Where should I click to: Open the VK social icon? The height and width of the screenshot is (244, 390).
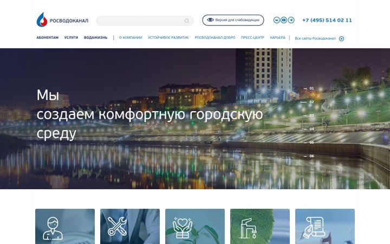[x=277, y=20]
